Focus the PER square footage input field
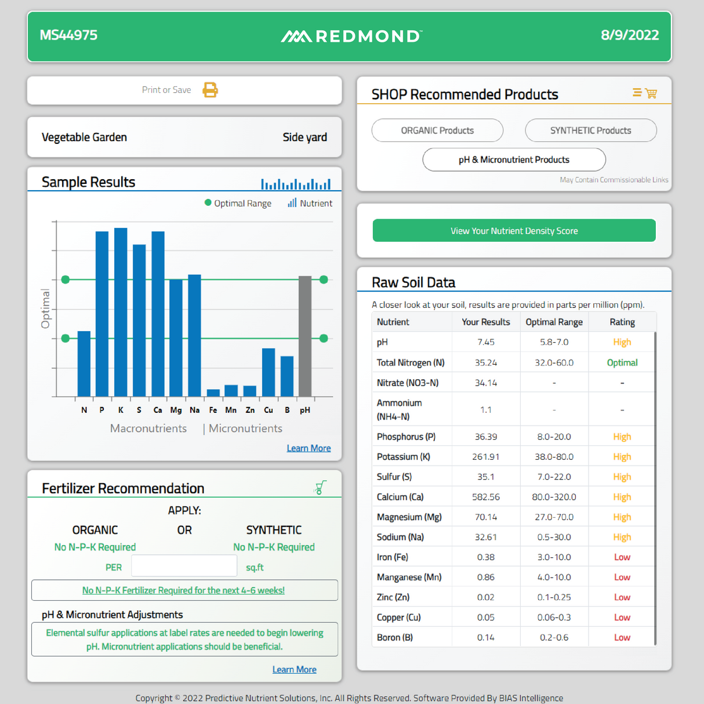Screen dimensions: 704x704 click(184, 566)
